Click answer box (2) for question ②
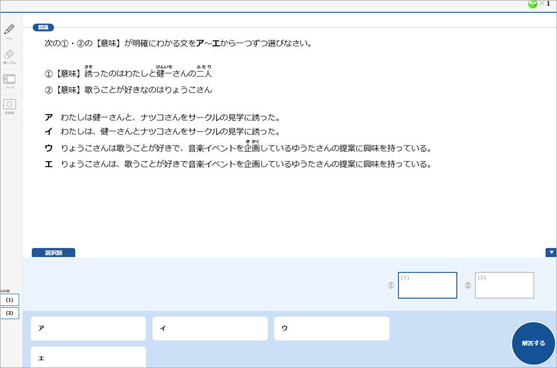557x368 pixels. click(x=504, y=285)
